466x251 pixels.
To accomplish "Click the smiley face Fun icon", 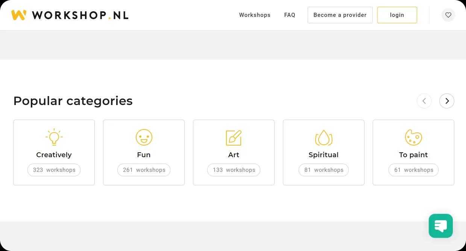I will 144,137.
